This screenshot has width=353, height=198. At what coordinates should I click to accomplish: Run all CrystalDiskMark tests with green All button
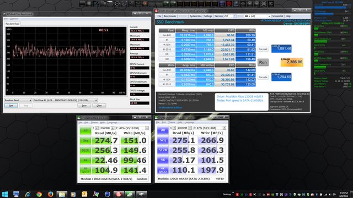tap(85, 130)
